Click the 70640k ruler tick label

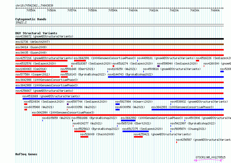215,10
